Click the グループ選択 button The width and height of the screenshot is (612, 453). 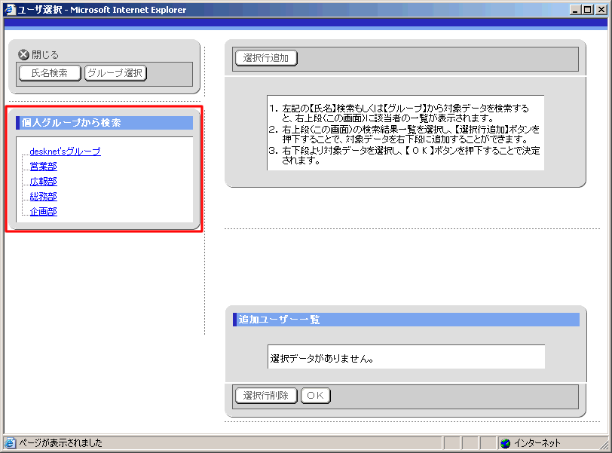(x=115, y=73)
